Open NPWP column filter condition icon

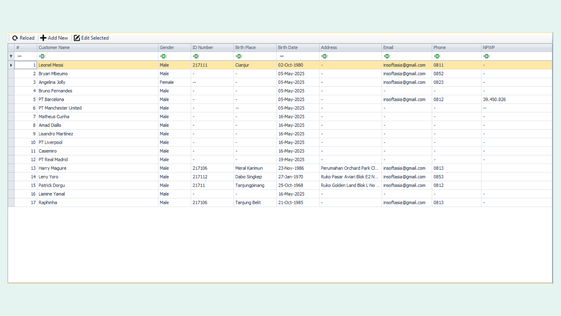click(486, 56)
